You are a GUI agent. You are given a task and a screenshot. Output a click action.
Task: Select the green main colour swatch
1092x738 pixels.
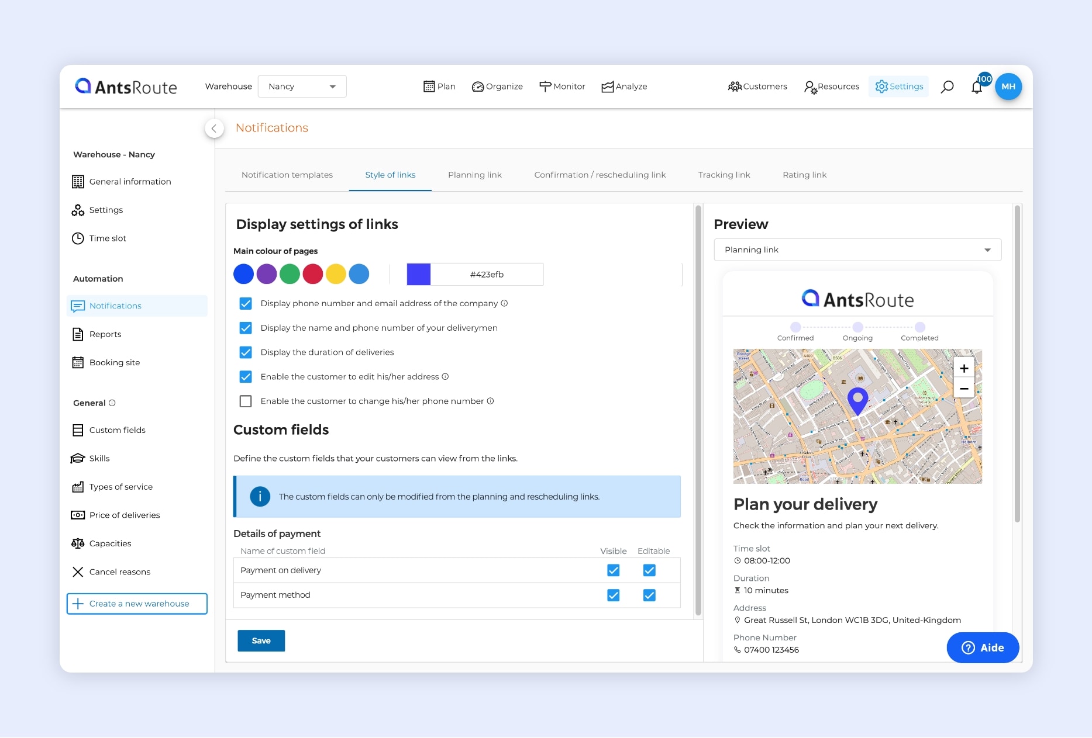pyautogui.click(x=290, y=274)
